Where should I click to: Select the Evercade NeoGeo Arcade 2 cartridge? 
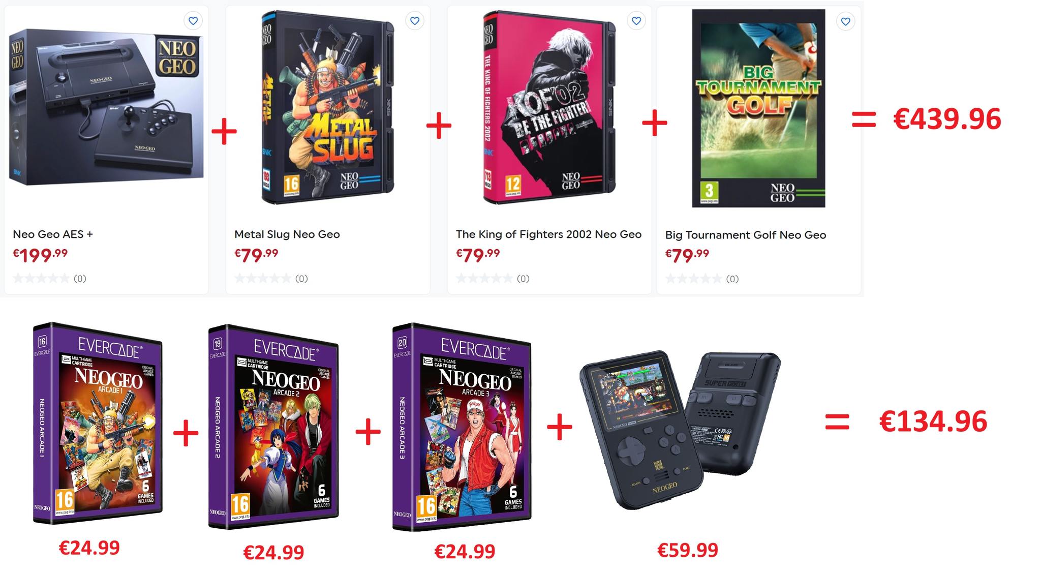[x=273, y=427]
